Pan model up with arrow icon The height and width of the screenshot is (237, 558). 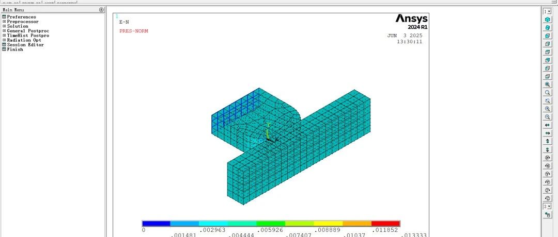point(548,141)
